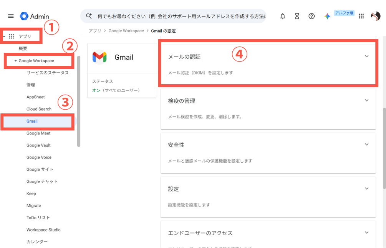Click the Google Workspace sidebar label

pos(36,61)
